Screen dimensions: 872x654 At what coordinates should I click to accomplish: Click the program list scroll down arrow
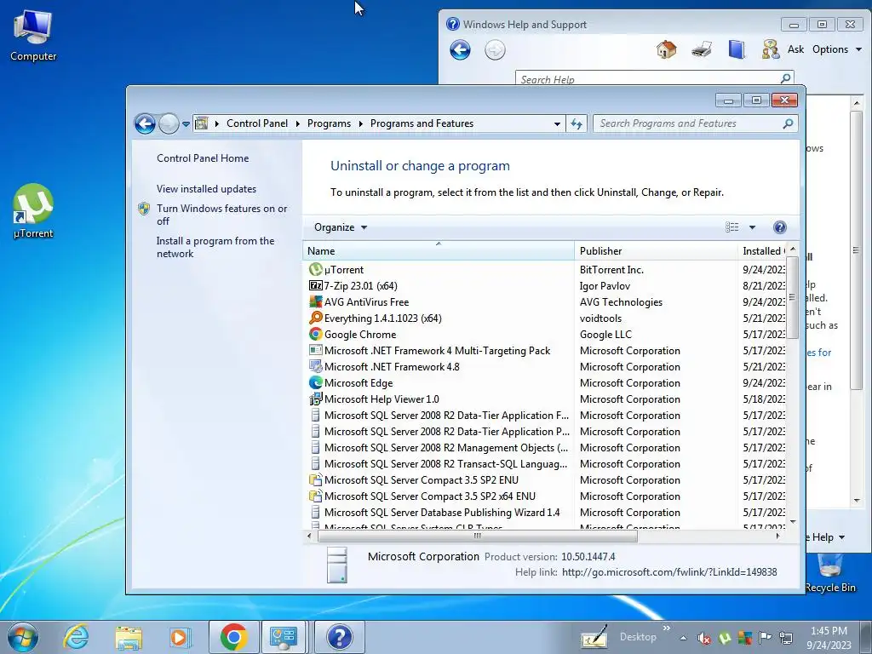click(x=793, y=522)
